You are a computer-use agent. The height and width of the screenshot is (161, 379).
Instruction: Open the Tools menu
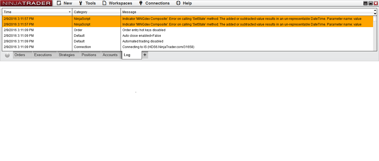(x=91, y=3)
